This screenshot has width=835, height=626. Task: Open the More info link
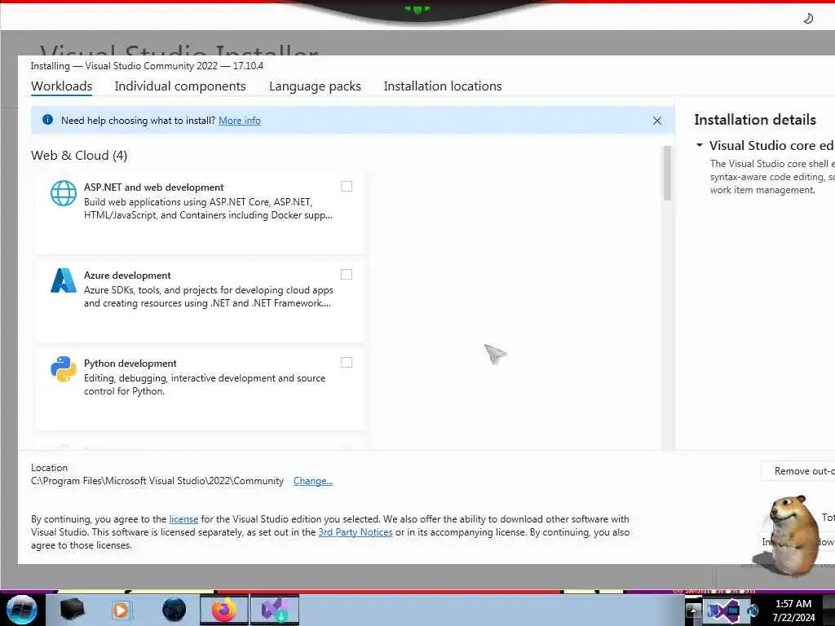click(x=240, y=121)
